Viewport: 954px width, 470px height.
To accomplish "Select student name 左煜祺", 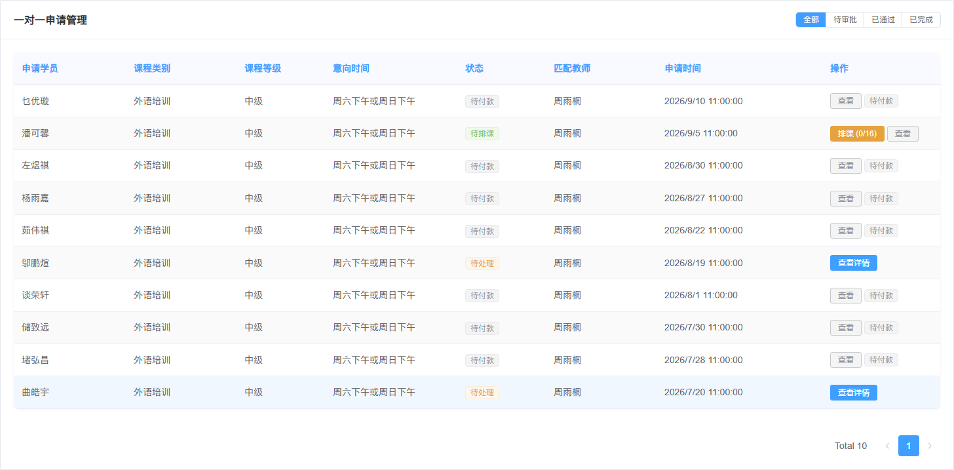I will pos(35,165).
